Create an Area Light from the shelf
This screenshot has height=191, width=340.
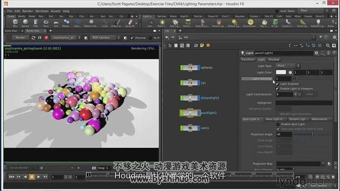click(x=187, y=23)
